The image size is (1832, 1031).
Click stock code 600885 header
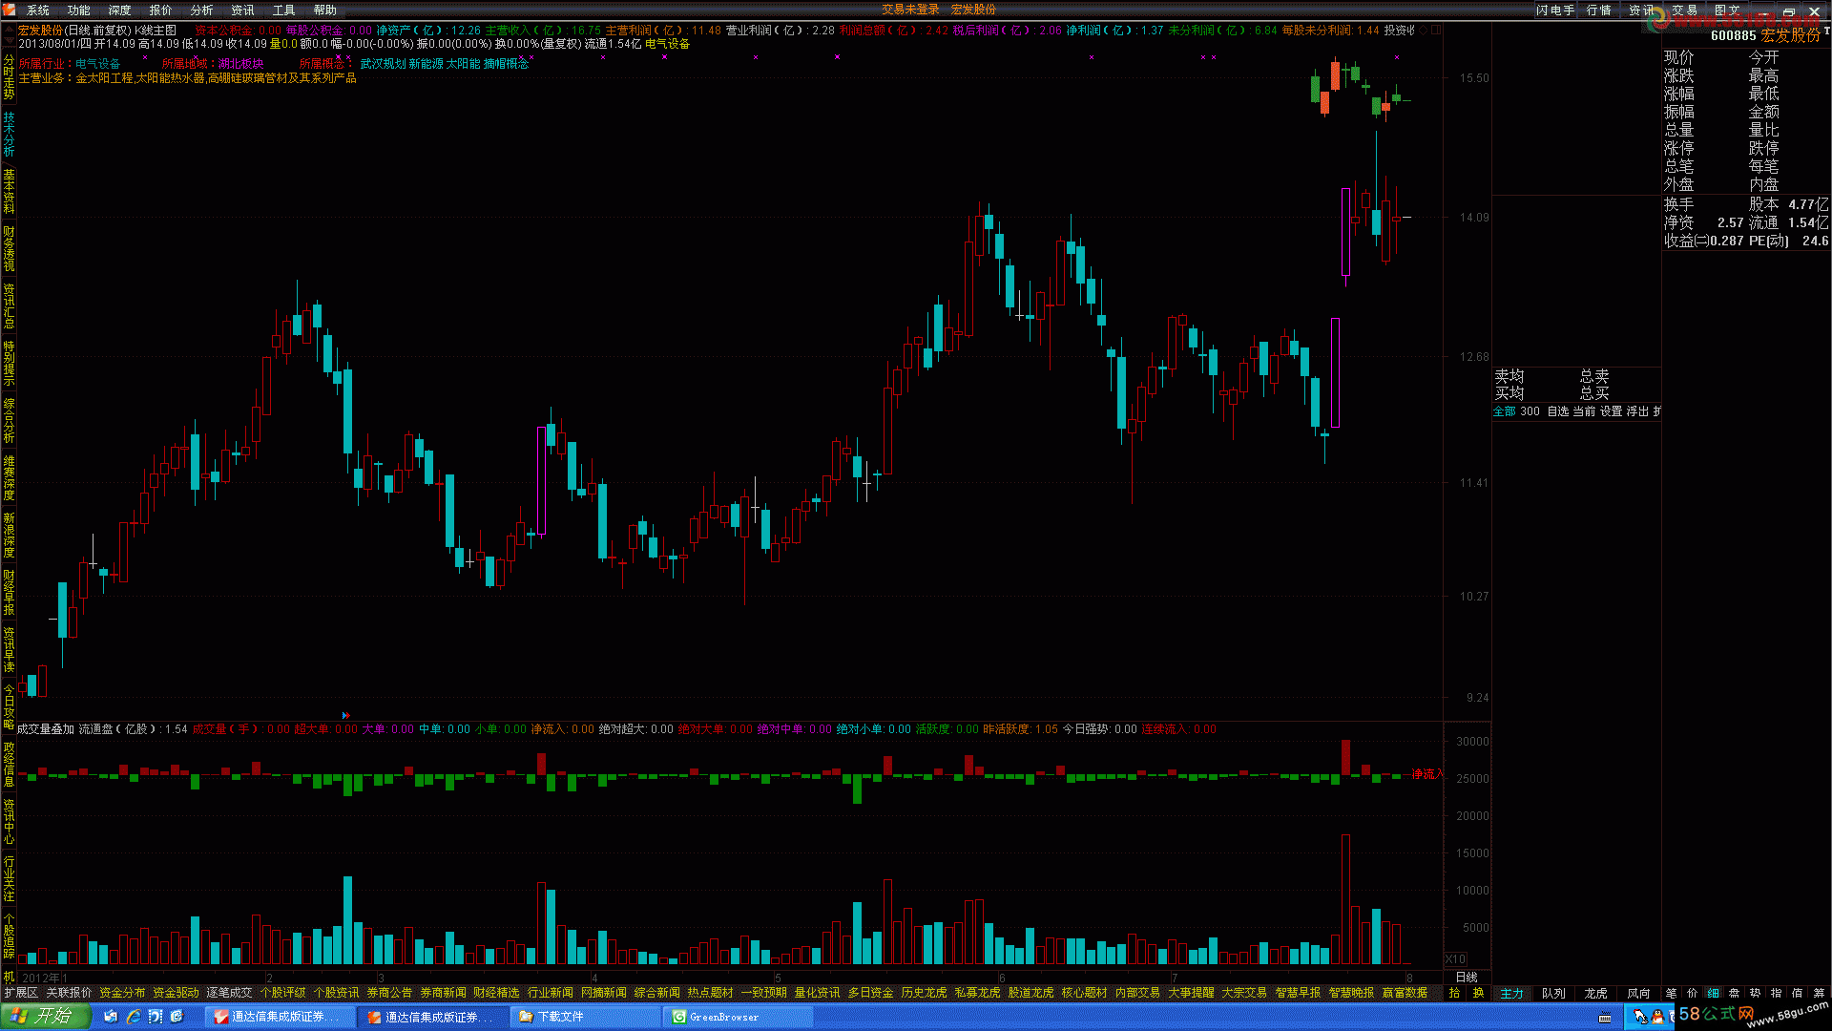click(1733, 35)
